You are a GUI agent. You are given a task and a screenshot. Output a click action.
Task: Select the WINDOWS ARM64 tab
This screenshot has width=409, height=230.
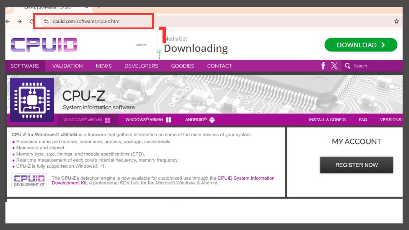148,120
